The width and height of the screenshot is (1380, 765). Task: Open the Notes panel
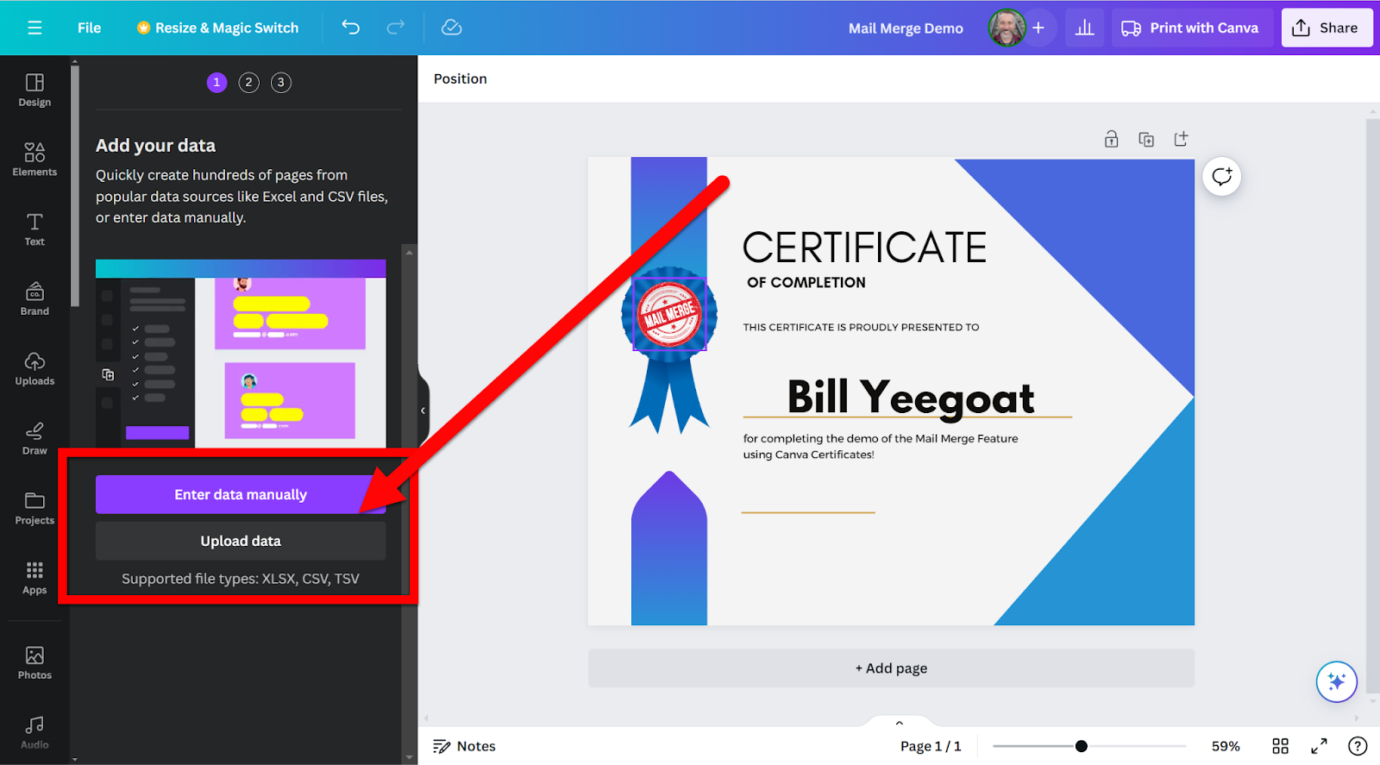[x=464, y=746]
